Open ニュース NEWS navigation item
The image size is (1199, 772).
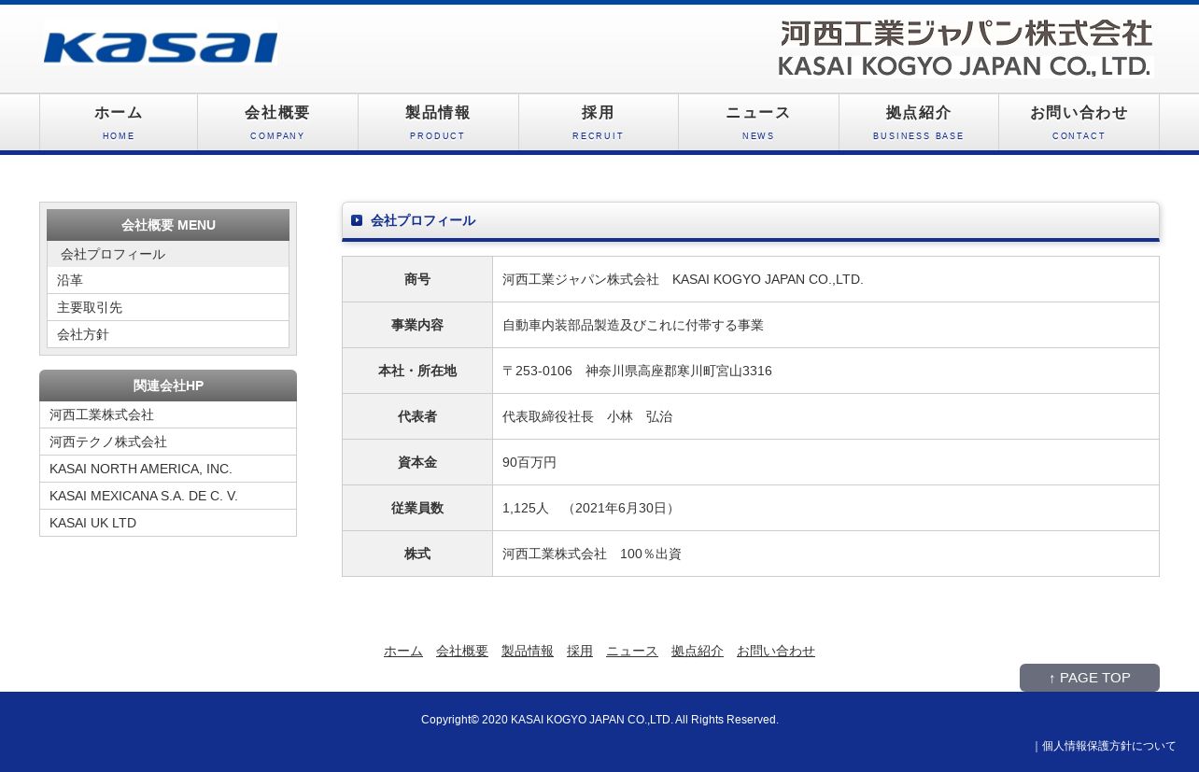click(758, 122)
